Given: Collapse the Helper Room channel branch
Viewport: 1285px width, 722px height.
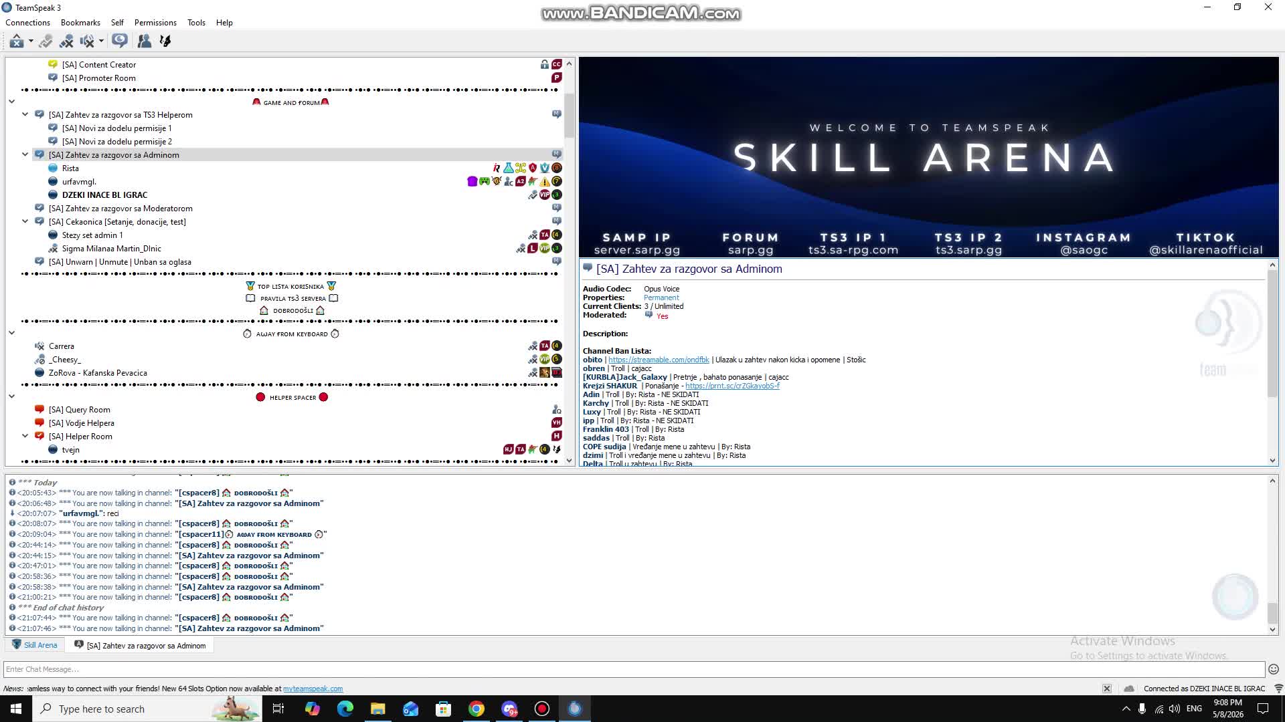Looking at the screenshot, I should (25, 436).
